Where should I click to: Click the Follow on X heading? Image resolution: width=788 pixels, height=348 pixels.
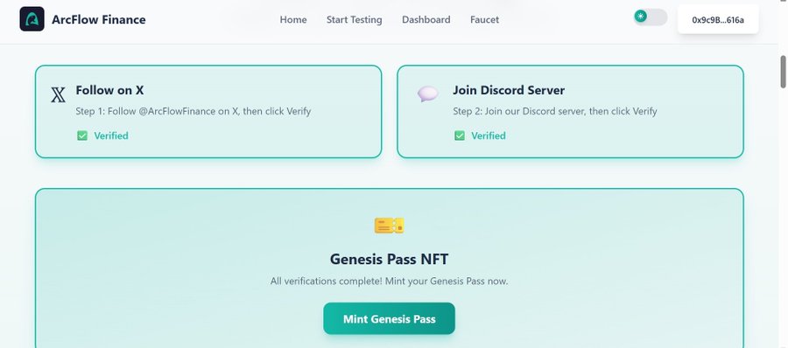(109, 90)
